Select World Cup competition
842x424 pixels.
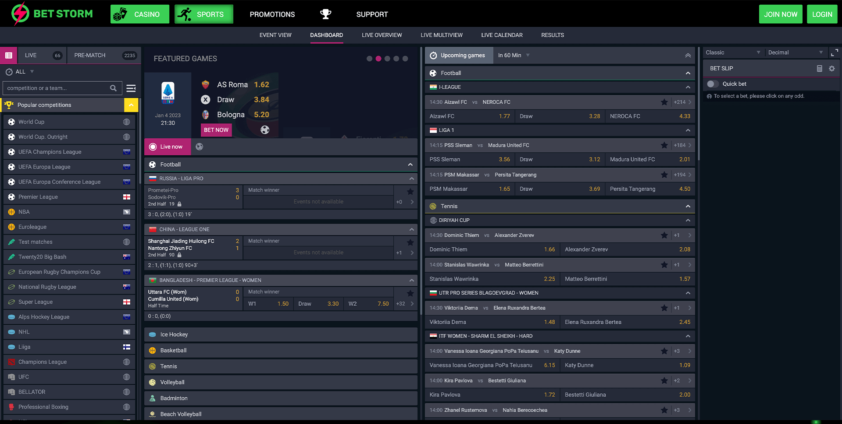point(69,122)
